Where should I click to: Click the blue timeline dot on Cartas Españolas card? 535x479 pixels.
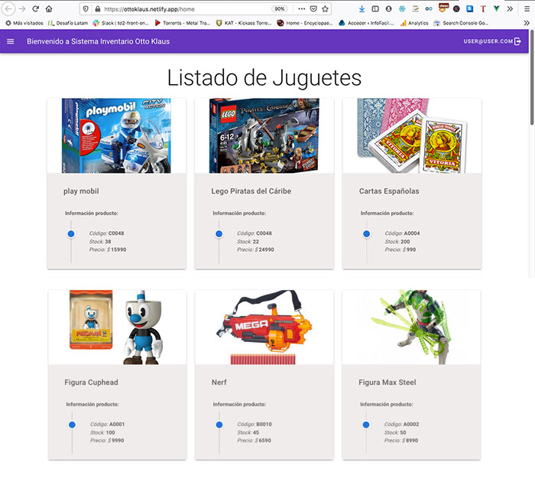[x=366, y=234]
